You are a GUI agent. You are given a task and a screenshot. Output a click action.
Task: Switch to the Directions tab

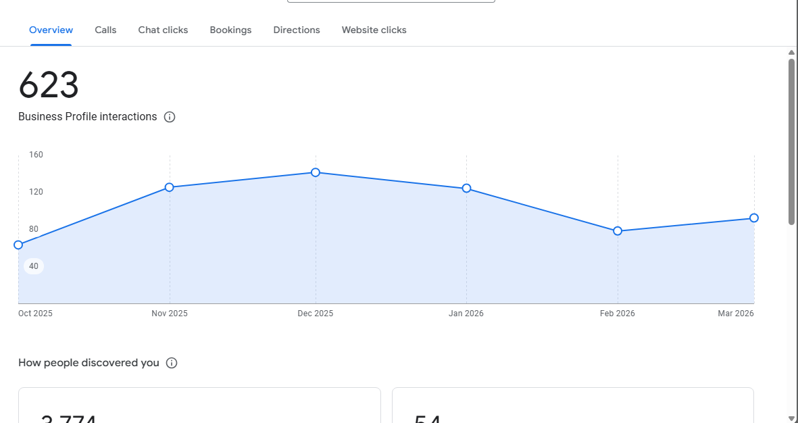tap(297, 30)
